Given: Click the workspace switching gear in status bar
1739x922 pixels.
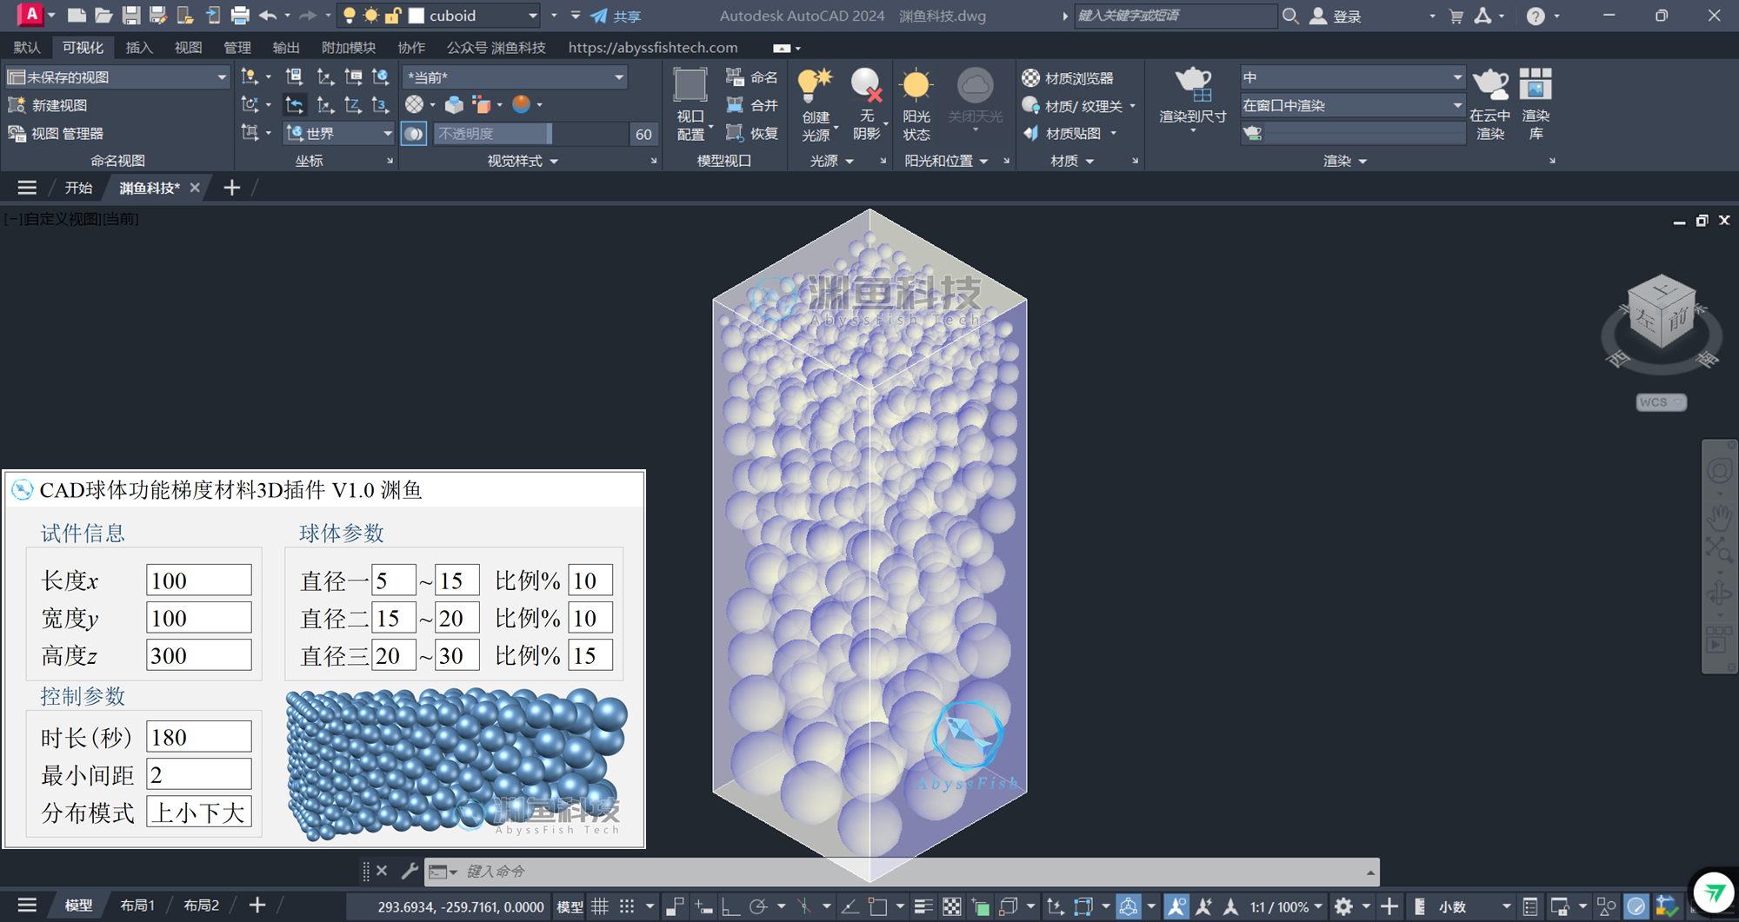Looking at the screenshot, I should click(x=1343, y=906).
